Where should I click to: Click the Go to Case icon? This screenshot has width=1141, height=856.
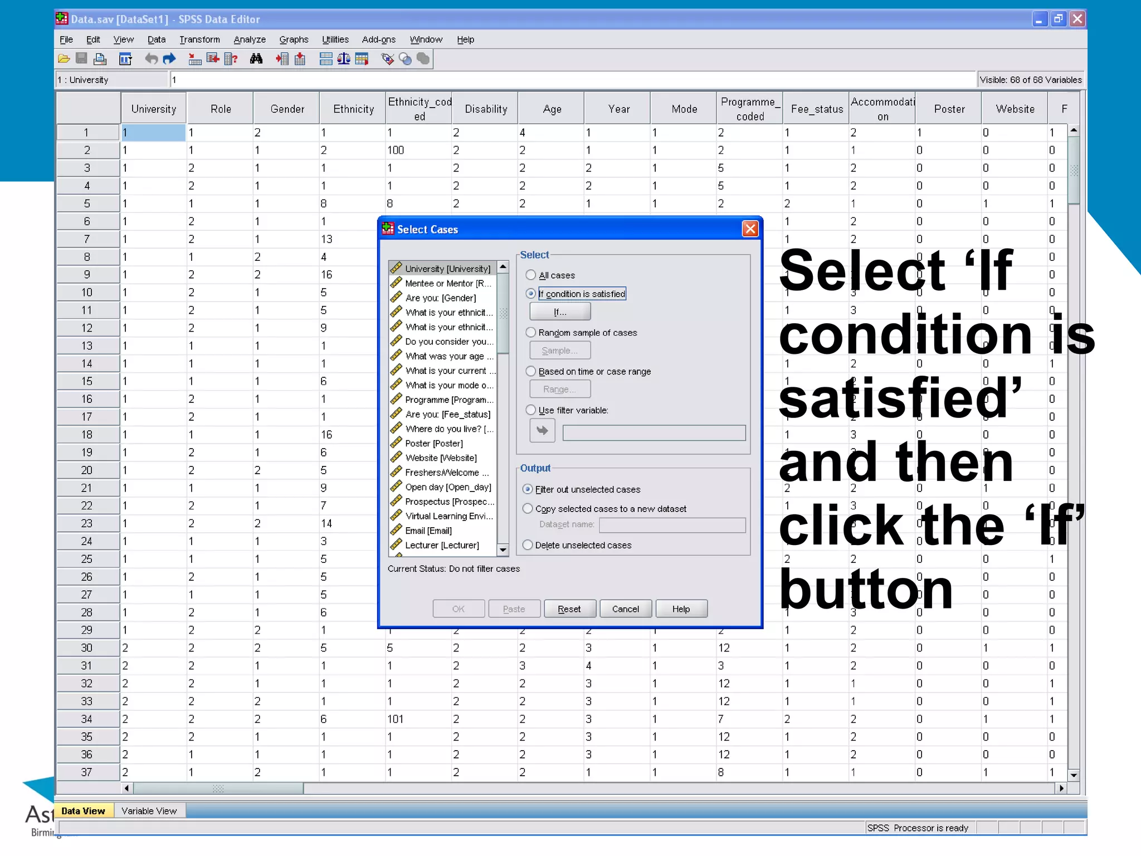(194, 59)
